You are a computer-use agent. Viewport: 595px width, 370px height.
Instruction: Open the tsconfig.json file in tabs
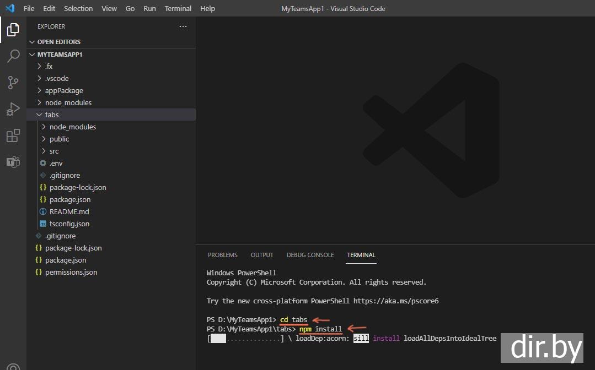click(69, 224)
